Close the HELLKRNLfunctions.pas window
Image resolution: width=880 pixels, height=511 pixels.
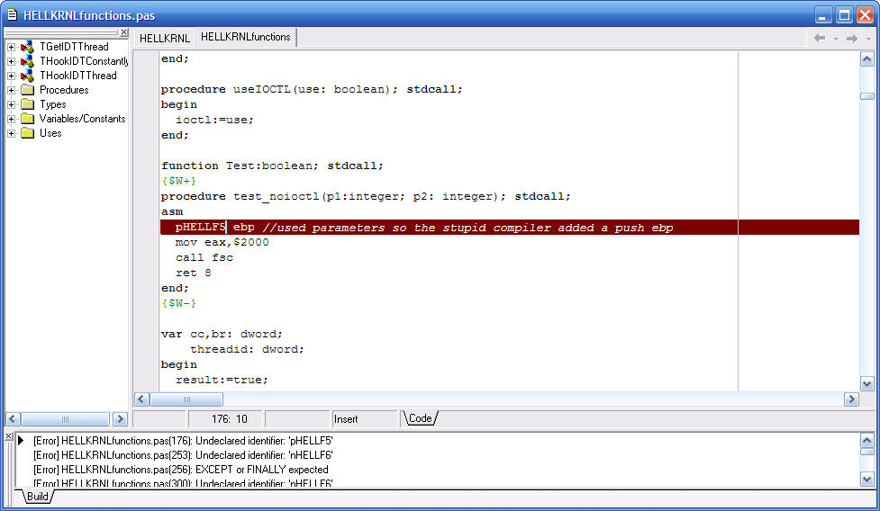pos(865,15)
